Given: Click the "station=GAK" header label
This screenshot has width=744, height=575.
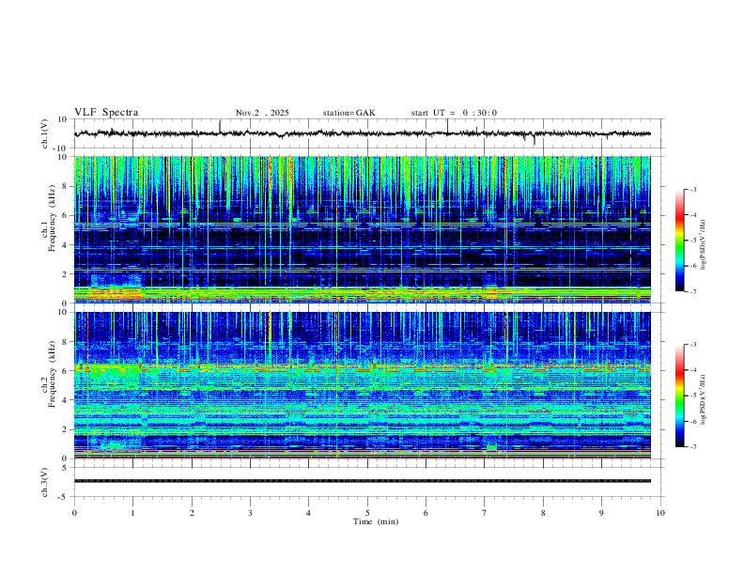Looking at the screenshot, I should [x=349, y=113].
